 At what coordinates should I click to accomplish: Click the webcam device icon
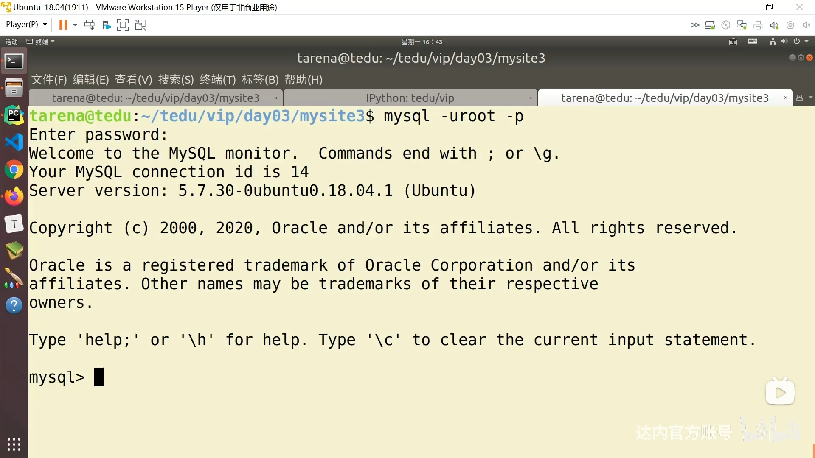point(790,25)
